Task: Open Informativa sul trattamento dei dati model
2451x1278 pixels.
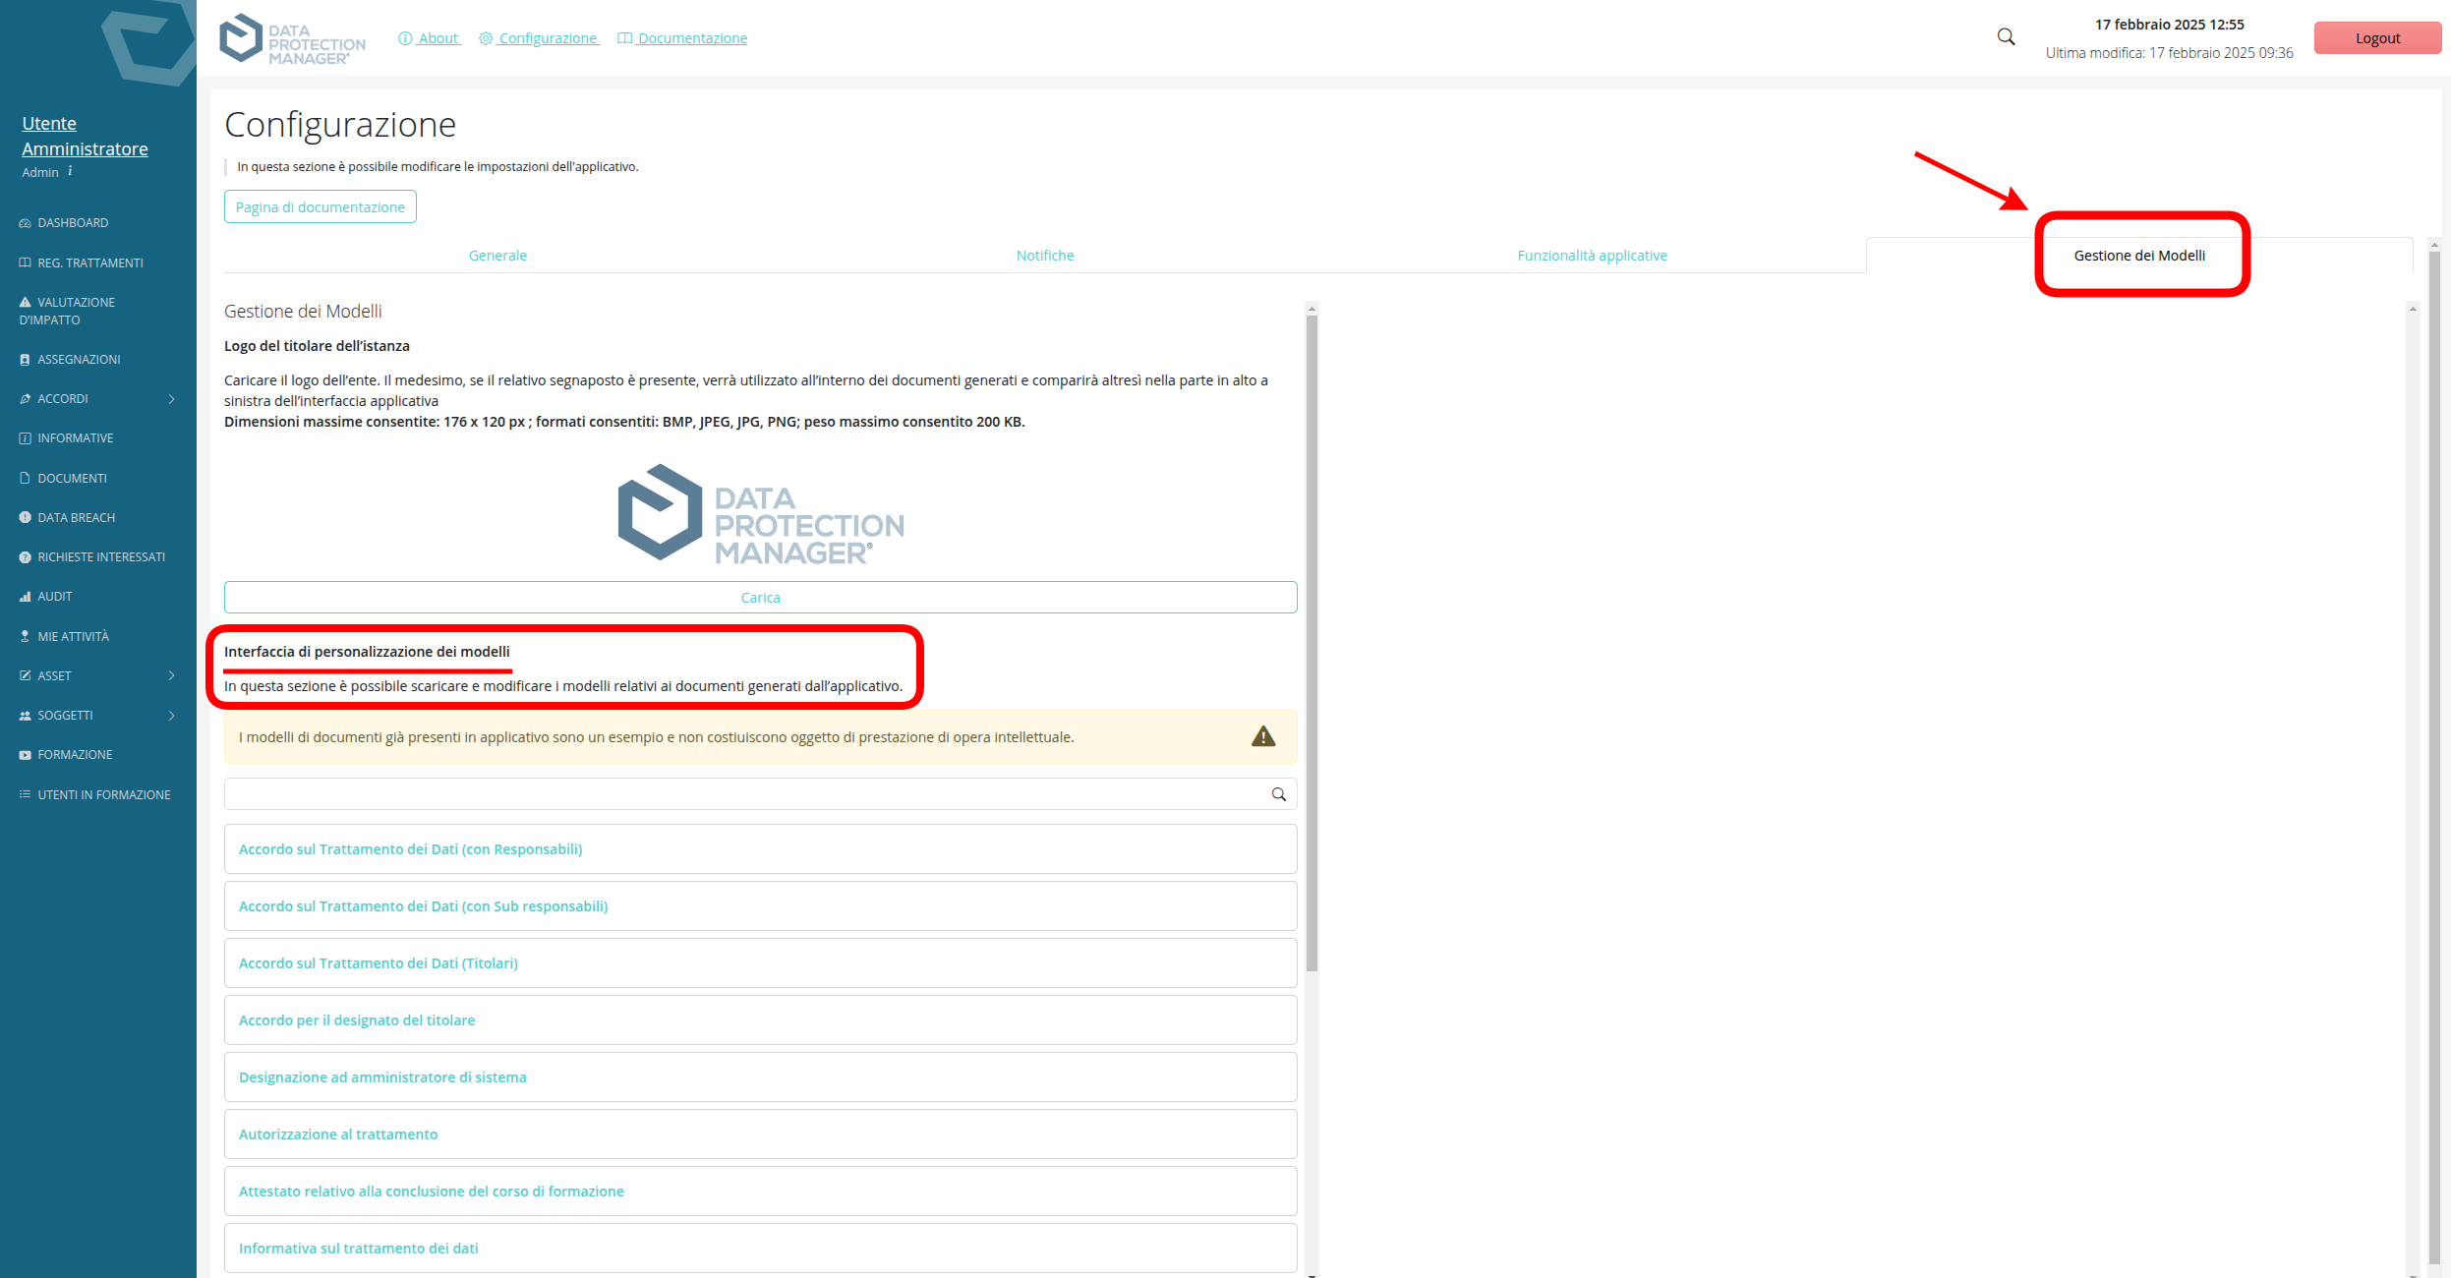Action: pyautogui.click(x=760, y=1249)
